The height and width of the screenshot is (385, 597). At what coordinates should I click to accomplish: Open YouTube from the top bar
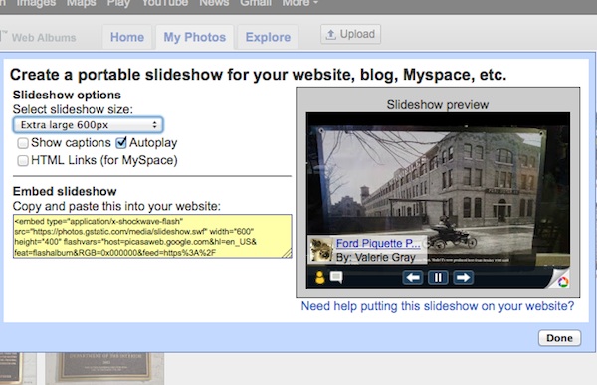(165, 3)
